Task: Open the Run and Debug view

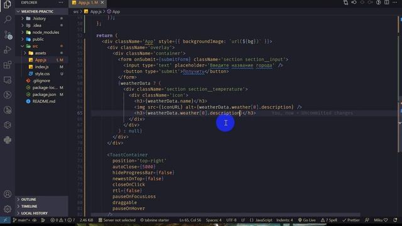Action: pyautogui.click(x=8, y=50)
